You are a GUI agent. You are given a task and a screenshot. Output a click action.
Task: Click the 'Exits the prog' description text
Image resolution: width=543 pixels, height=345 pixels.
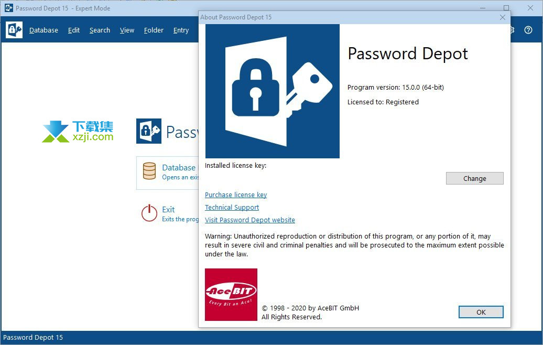(180, 219)
